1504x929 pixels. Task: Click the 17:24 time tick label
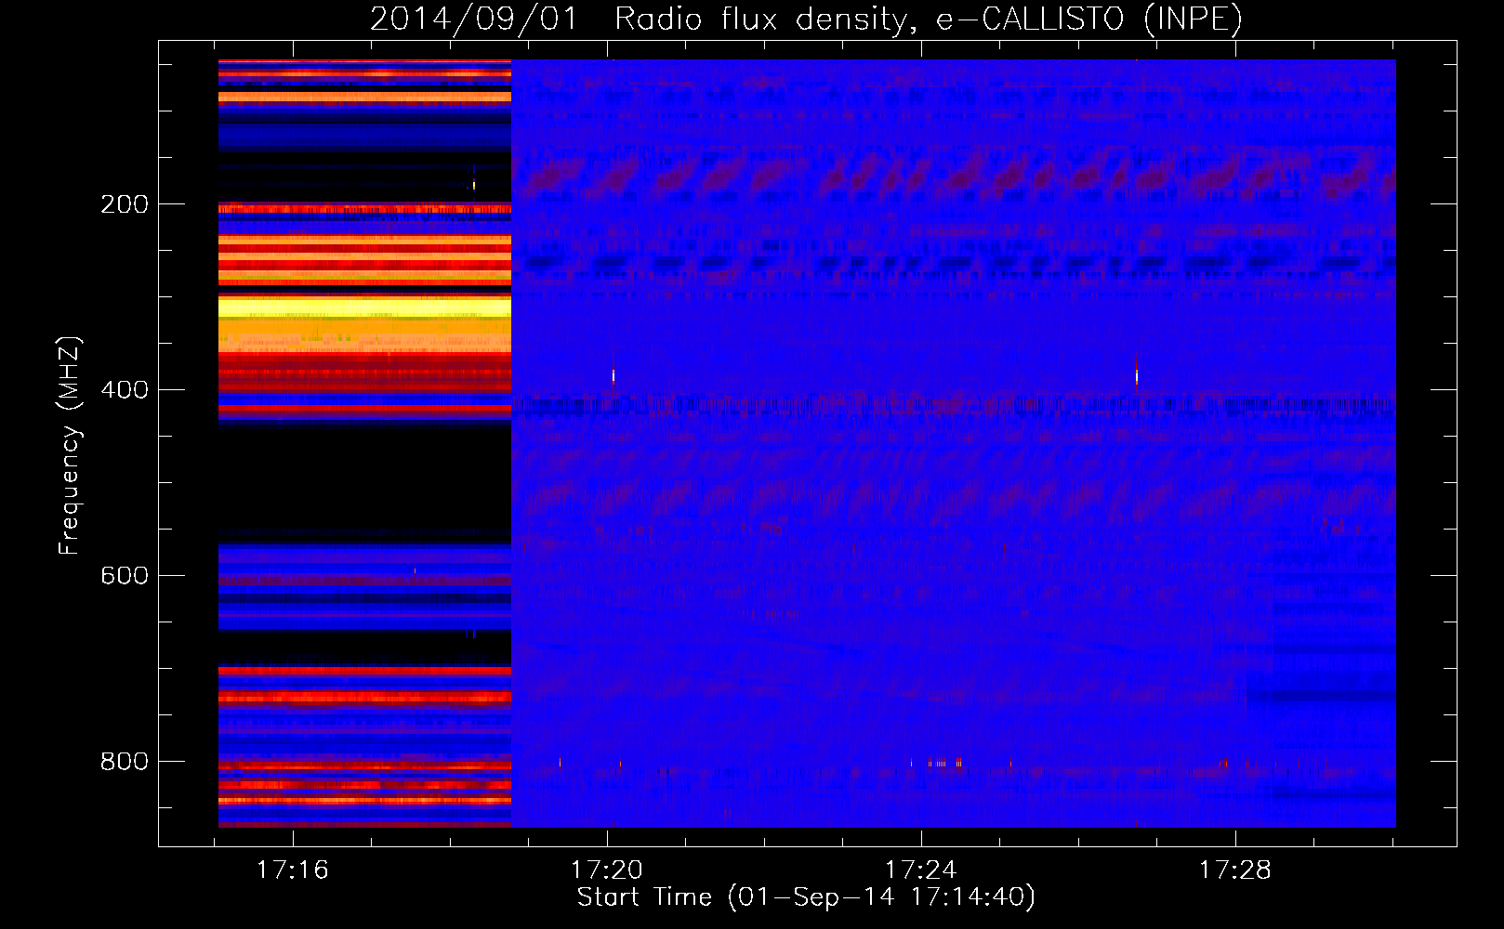(921, 870)
